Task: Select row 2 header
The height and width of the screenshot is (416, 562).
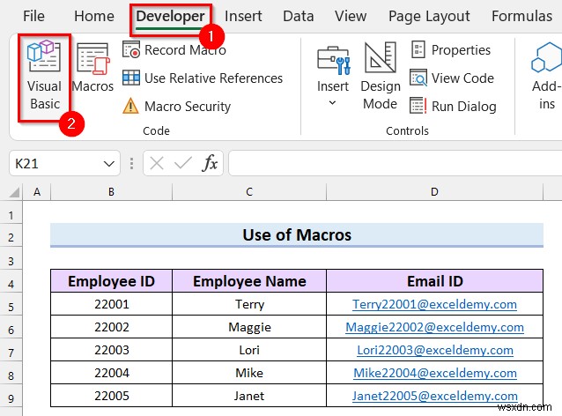Action: (11, 237)
